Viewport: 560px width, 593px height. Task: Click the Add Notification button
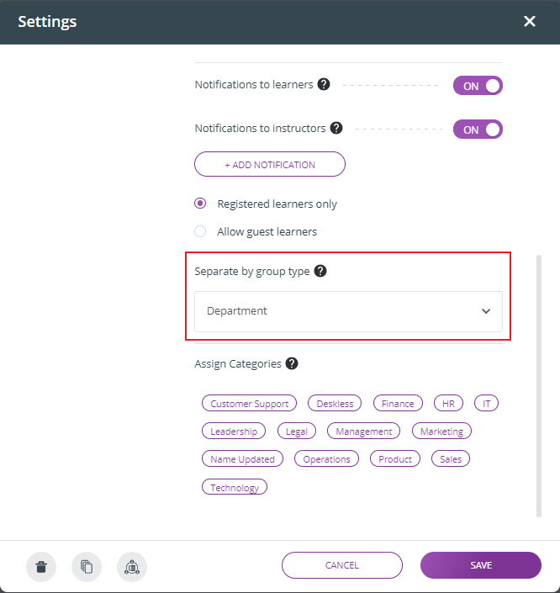tap(270, 164)
